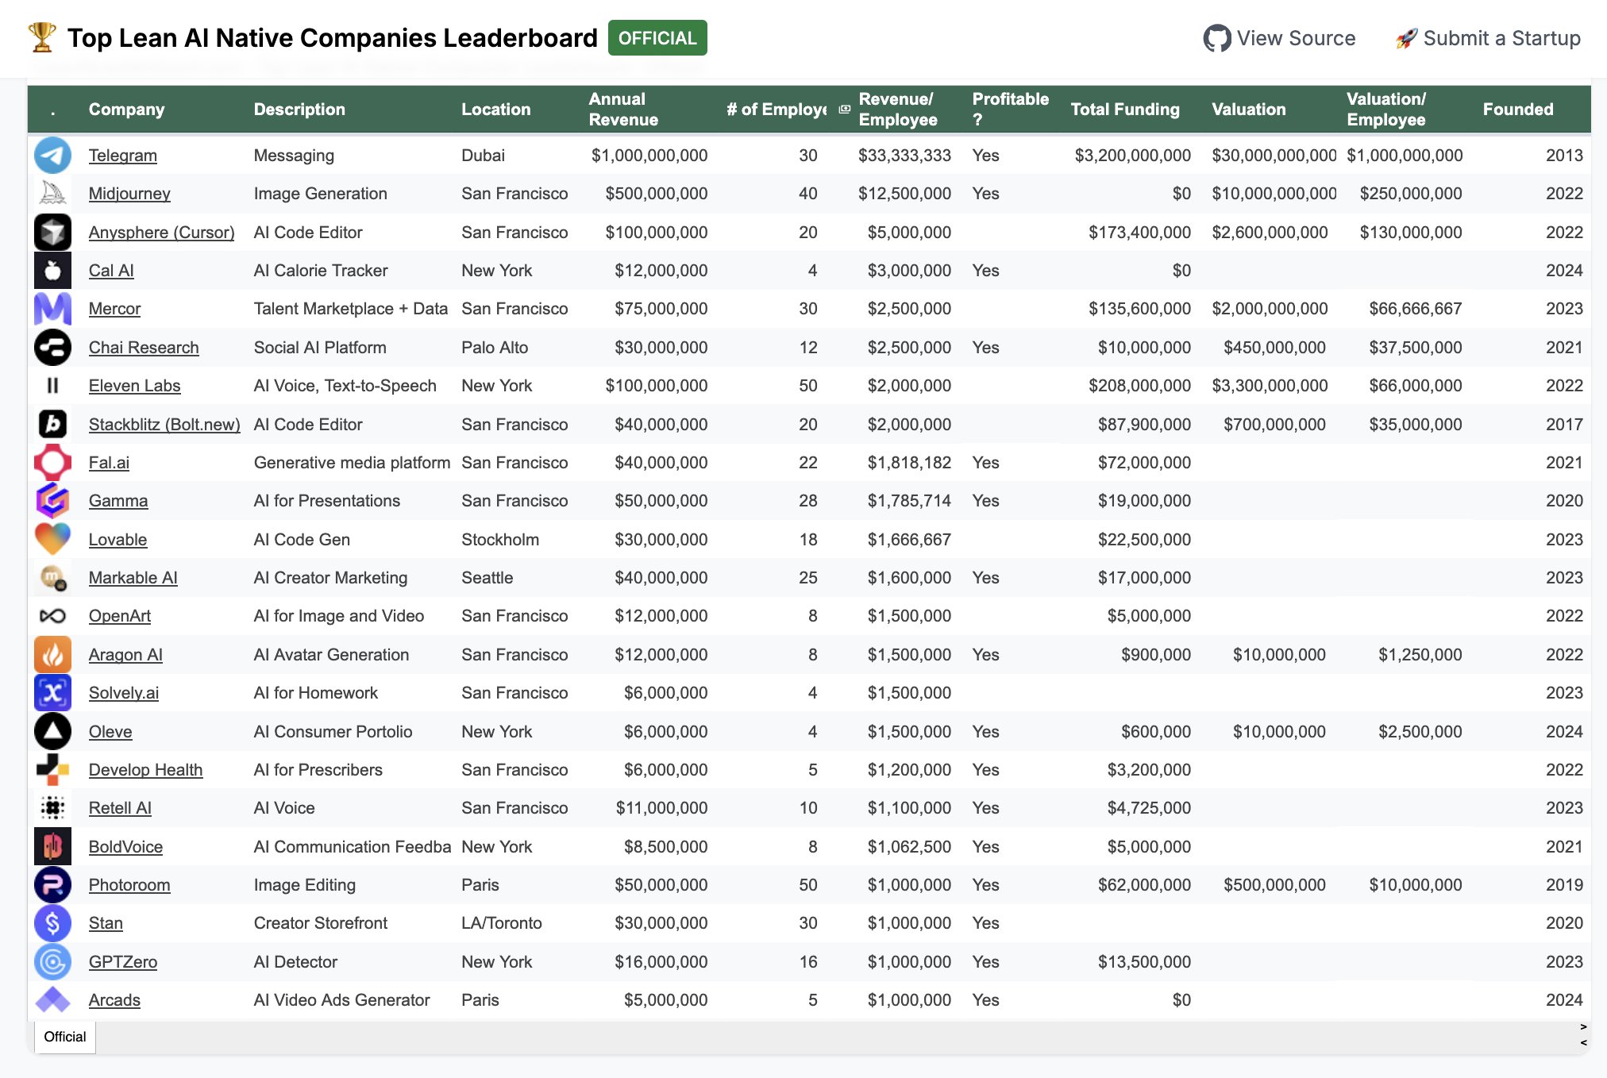The height and width of the screenshot is (1078, 1607).
Task: Click Submit a Startup link
Action: (1488, 38)
